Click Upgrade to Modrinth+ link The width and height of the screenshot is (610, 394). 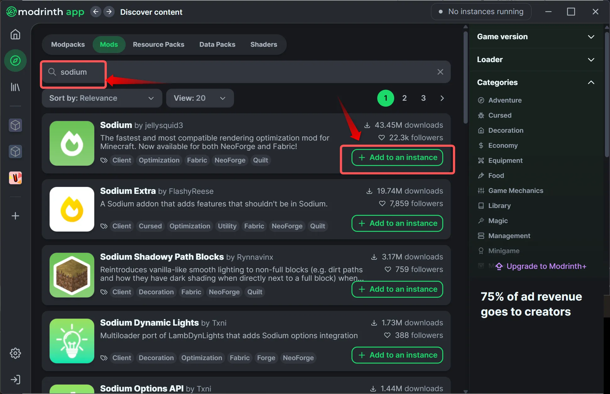(x=546, y=266)
